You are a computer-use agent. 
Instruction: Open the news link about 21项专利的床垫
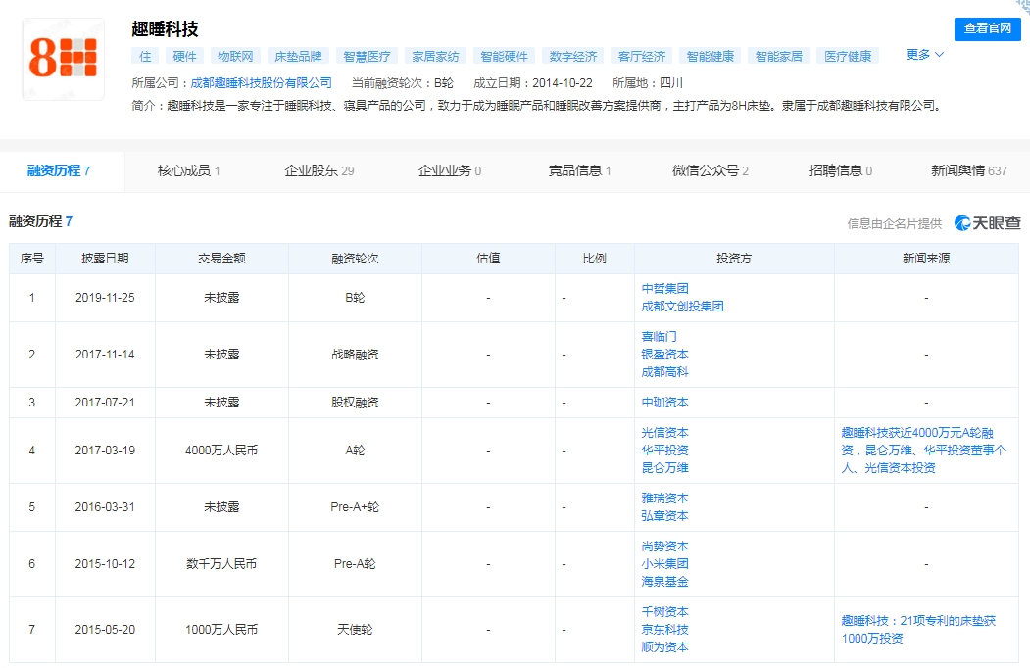[x=917, y=629]
